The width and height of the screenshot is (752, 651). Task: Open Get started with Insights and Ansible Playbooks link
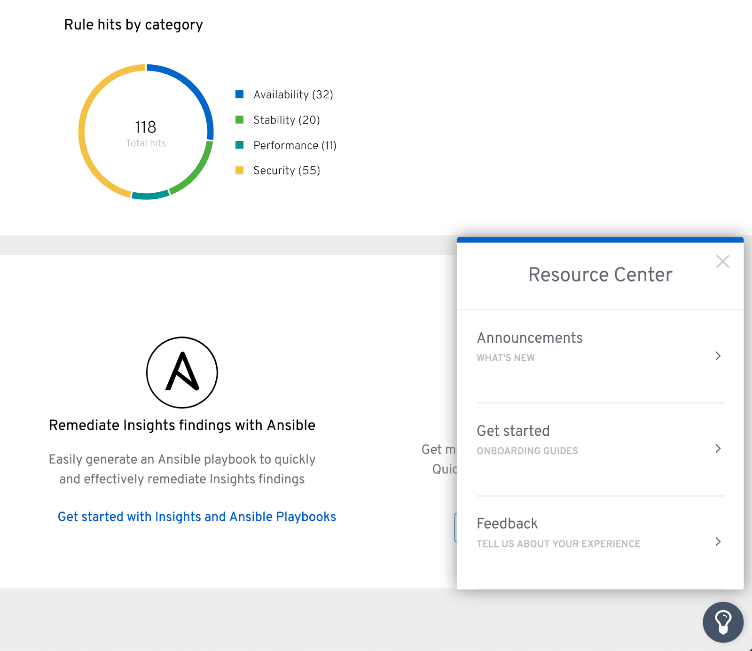tap(197, 517)
